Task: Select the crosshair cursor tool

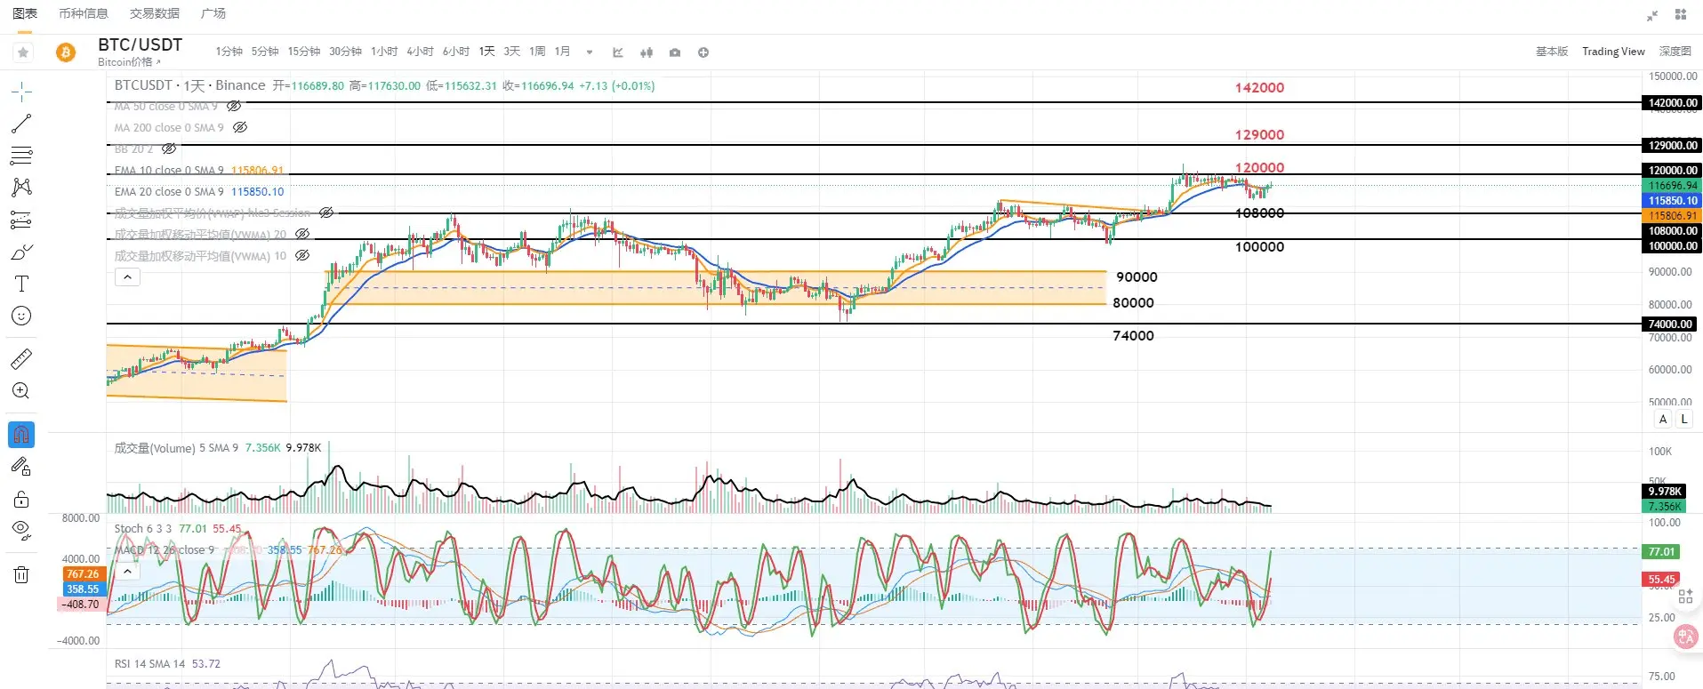Action: click(x=21, y=91)
